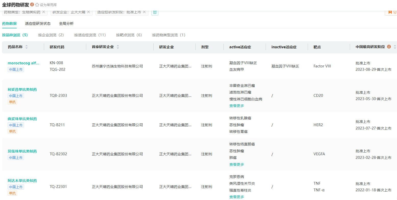
Task: Click the info icon beside 全球药物研发 title
Action: [32, 5]
